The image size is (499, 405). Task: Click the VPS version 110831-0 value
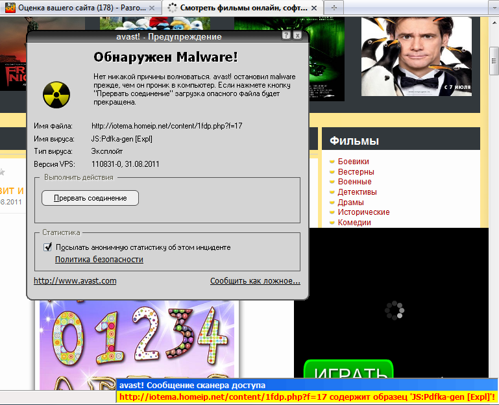coord(125,164)
